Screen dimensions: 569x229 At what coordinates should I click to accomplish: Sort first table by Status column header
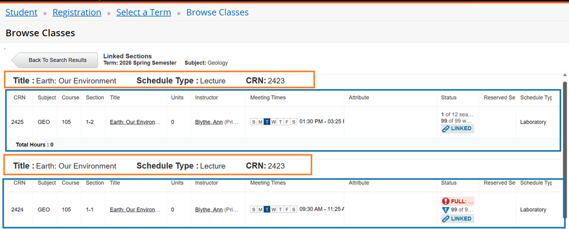[x=449, y=97]
